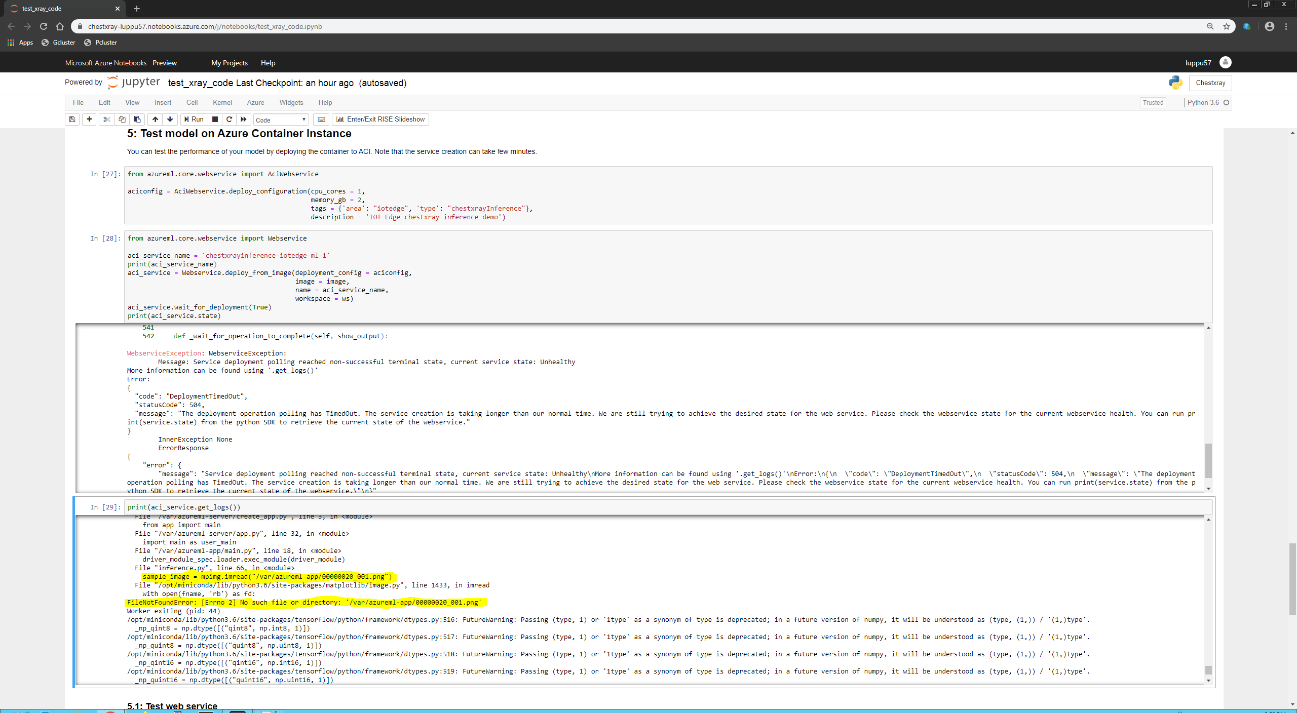Restart the kernel with refresh icon
Viewport: 1297px width, 713px height.
(229, 120)
